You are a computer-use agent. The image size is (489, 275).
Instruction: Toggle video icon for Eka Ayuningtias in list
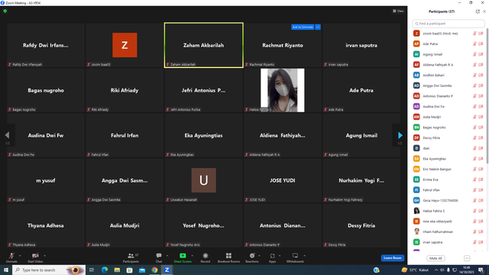481,159
